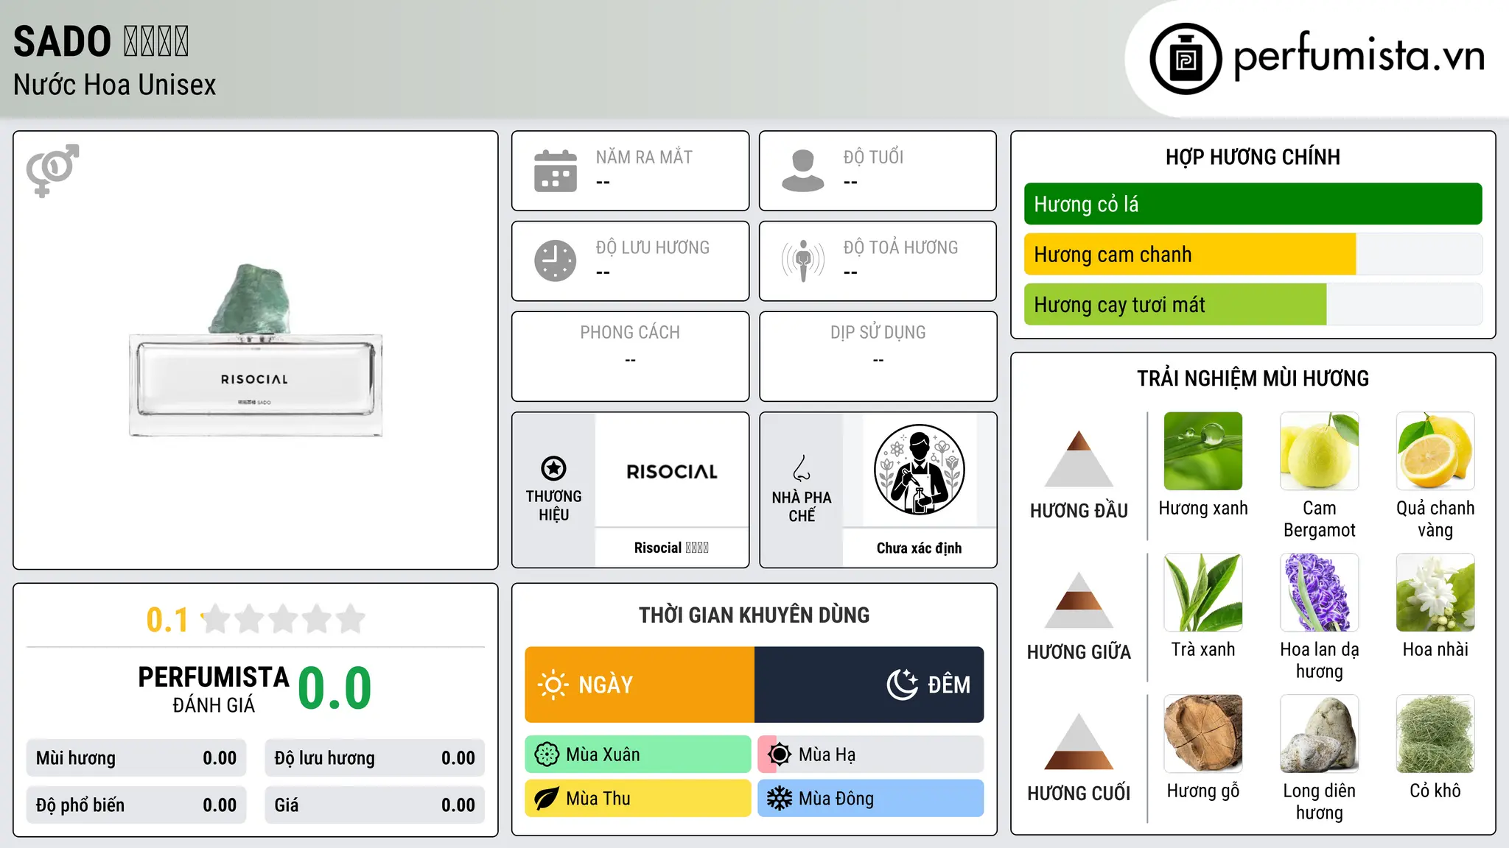Click the perfumer illustration icon
Screen dimensions: 1509x848
tap(919, 470)
